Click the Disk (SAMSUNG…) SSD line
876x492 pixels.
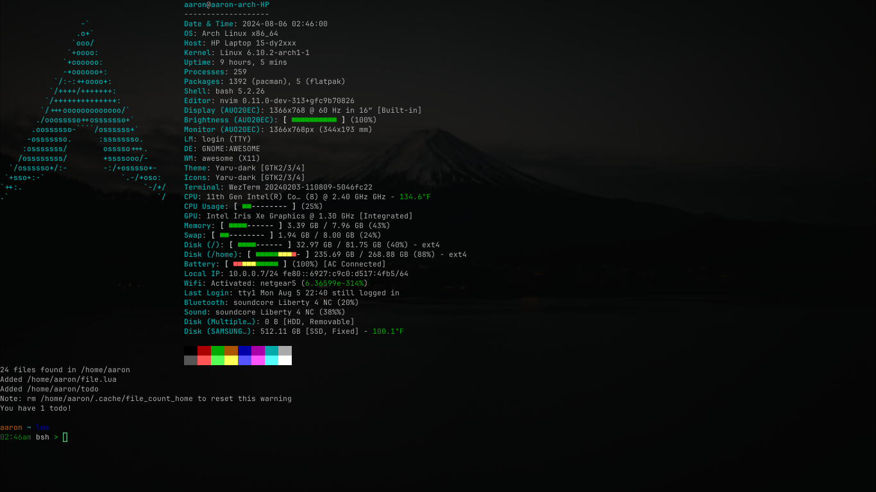(294, 331)
